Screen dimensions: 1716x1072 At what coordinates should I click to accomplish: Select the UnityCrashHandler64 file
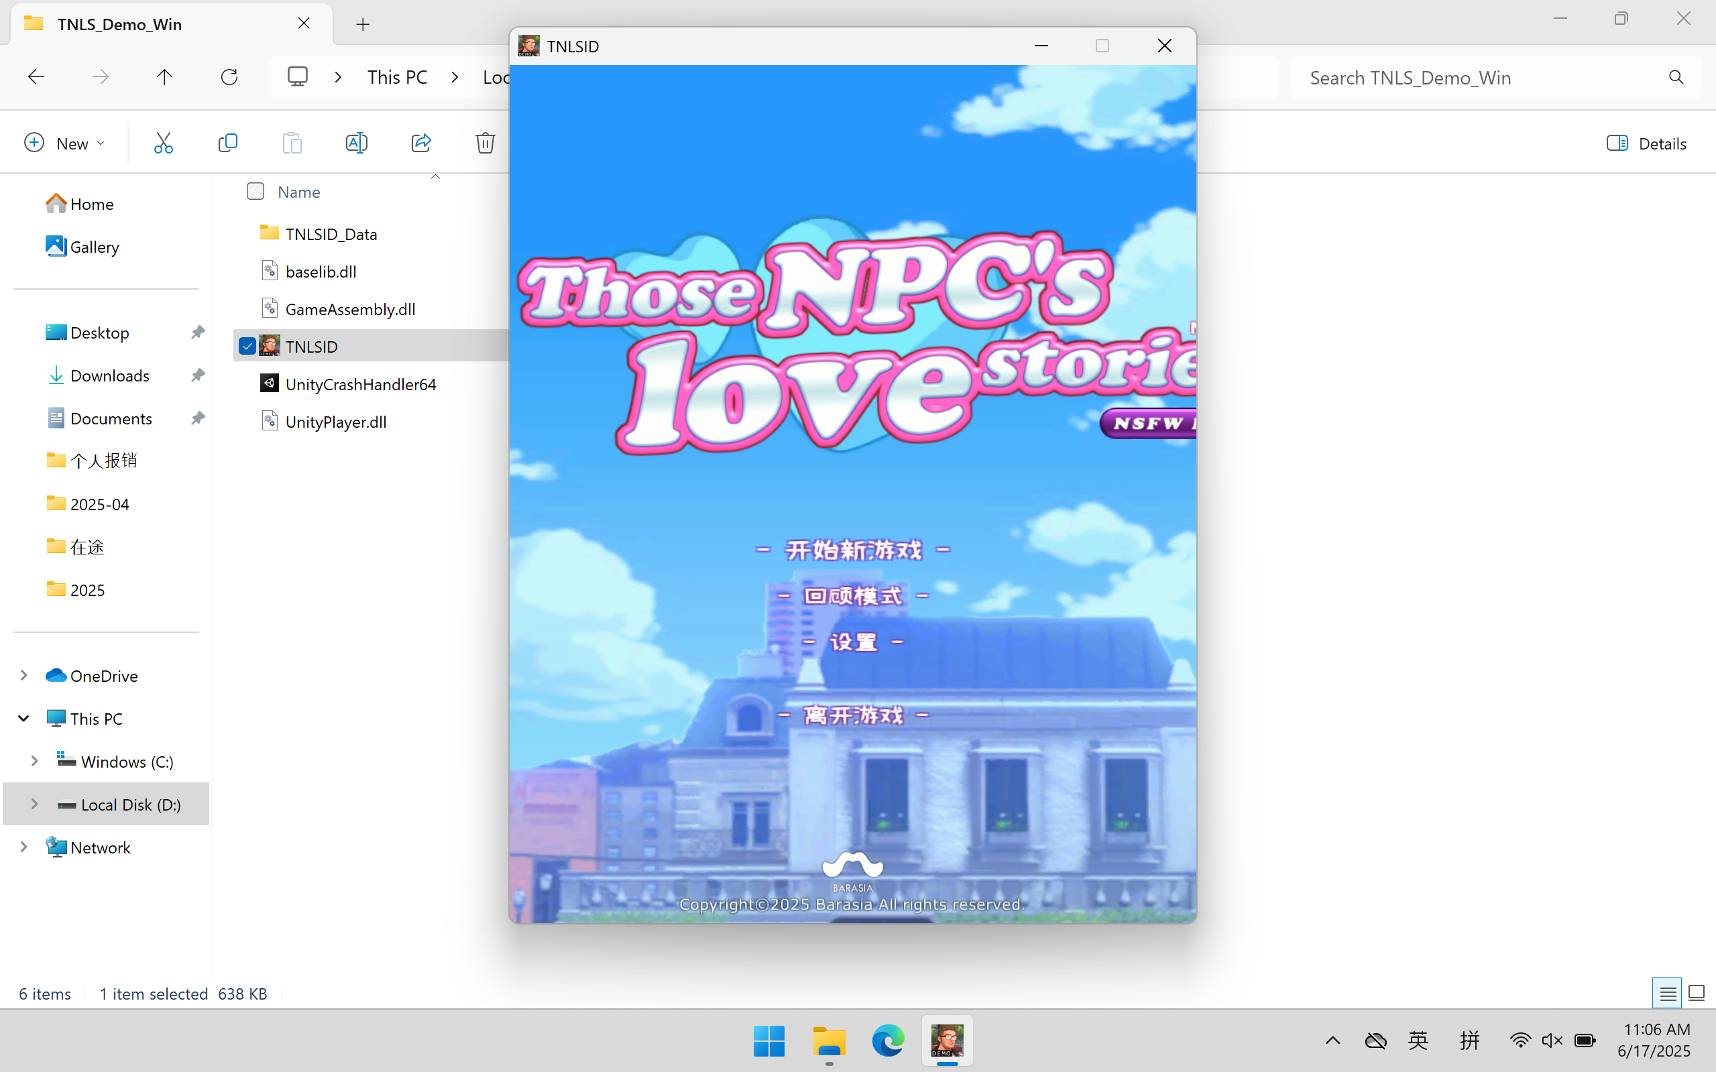pos(360,384)
